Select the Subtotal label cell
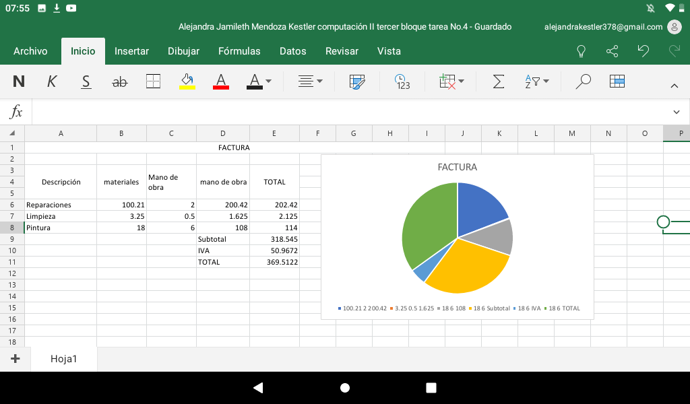Image resolution: width=690 pixels, height=404 pixels. click(223, 239)
